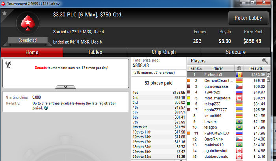Click the Re-Entry info icon
276x161 pixels.
coord(46,108)
